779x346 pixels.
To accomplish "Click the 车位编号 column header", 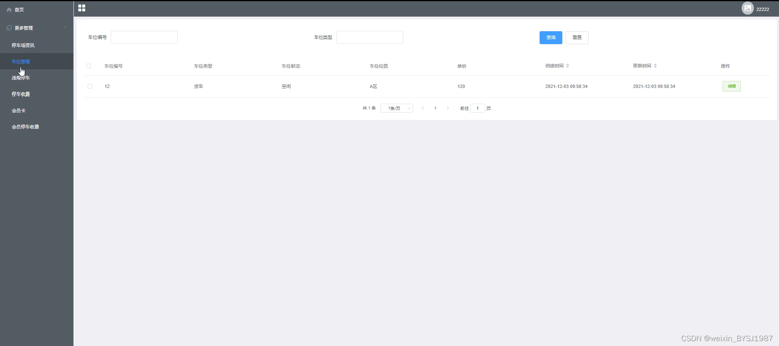I will click(114, 66).
